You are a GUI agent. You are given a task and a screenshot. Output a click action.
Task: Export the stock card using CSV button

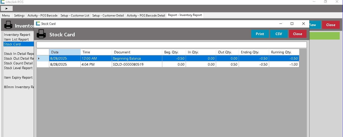(279, 34)
